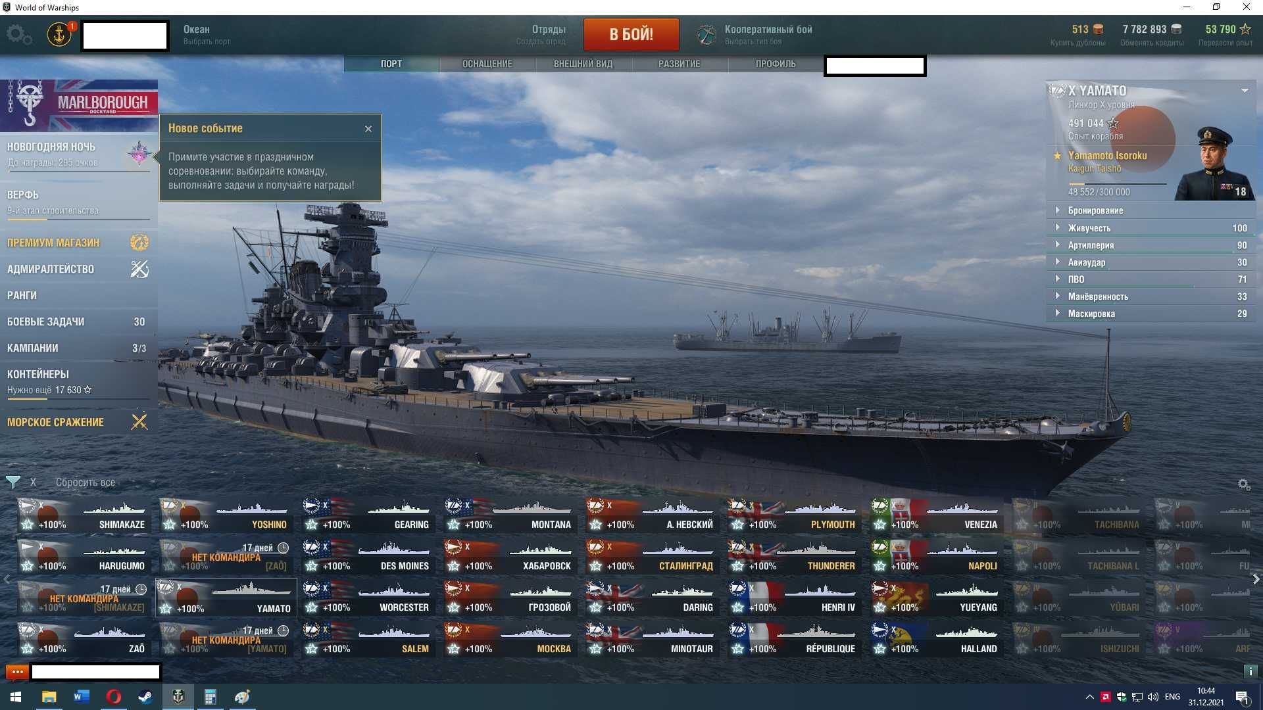
Task: Select the HALLAND ship card
Action: [936, 640]
